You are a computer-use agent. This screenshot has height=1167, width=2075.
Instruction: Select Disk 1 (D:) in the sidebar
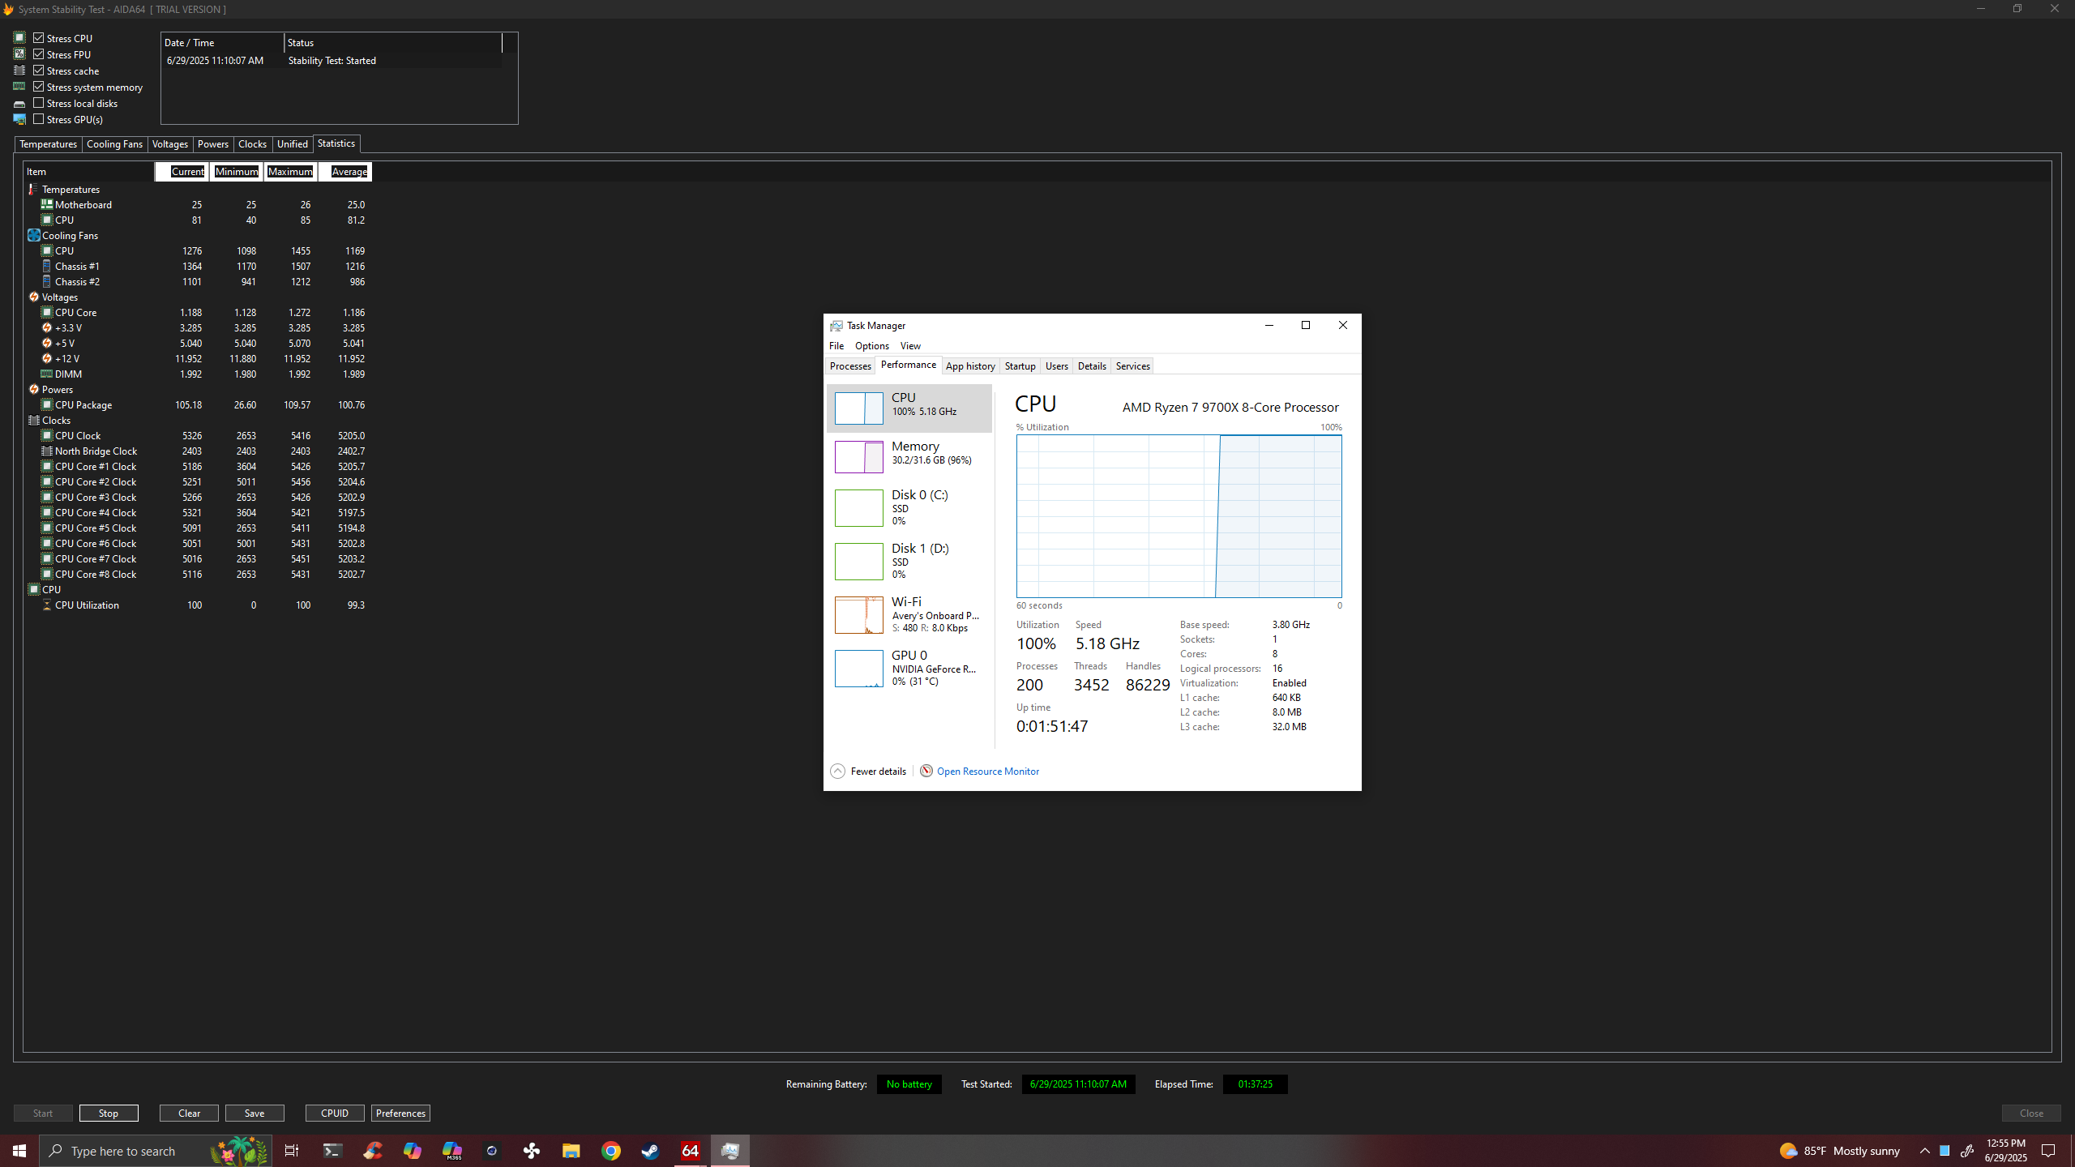pos(909,561)
